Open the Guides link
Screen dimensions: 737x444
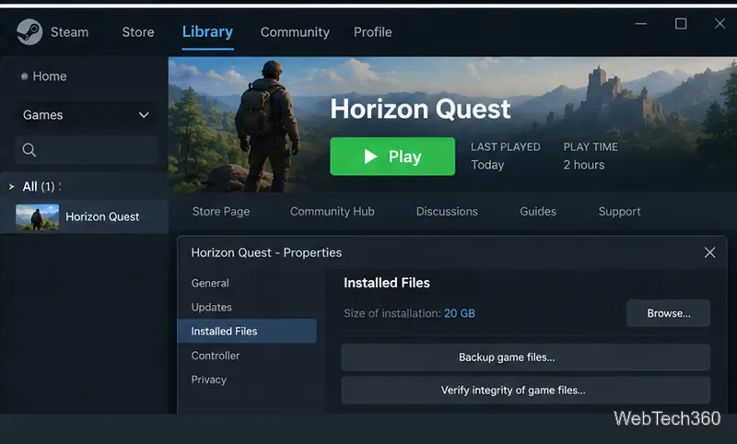pyautogui.click(x=538, y=212)
